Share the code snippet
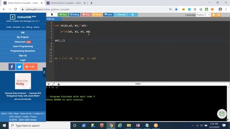Image resolution: width=230 pixels, height=129 pixels. click(x=97, y=14)
